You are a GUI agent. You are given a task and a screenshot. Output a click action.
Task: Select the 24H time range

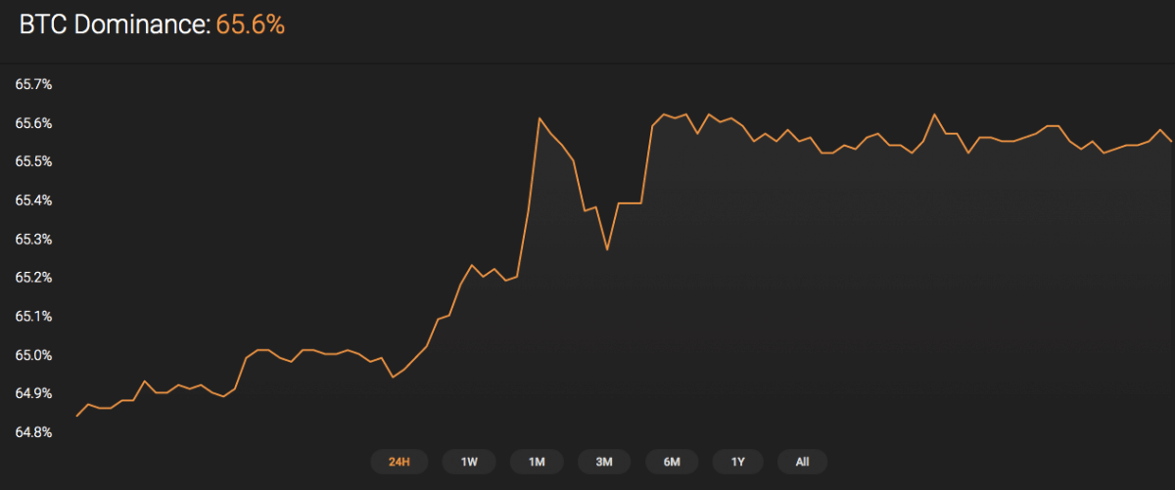(x=399, y=462)
